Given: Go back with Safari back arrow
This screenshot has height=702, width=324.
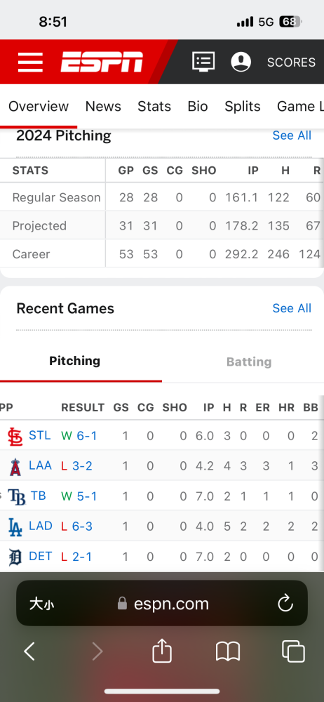Looking at the screenshot, I should coord(29,651).
